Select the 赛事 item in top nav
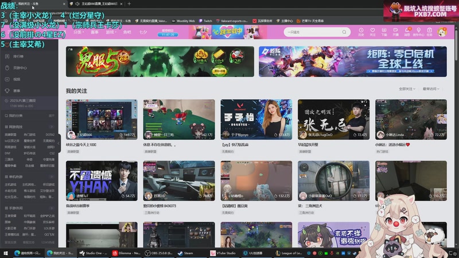The width and height of the screenshot is (459, 258). [x=95, y=32]
